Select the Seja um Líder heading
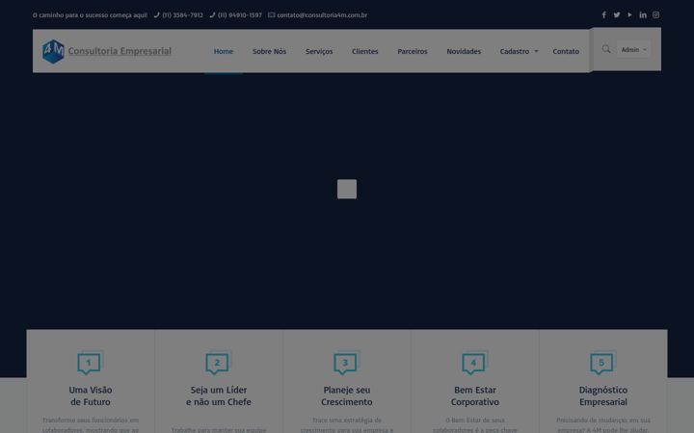Screen dimensions: 694x433 (x=219, y=395)
